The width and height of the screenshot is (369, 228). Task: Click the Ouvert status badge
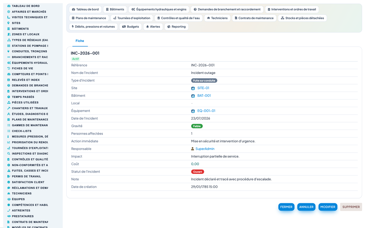198,172
